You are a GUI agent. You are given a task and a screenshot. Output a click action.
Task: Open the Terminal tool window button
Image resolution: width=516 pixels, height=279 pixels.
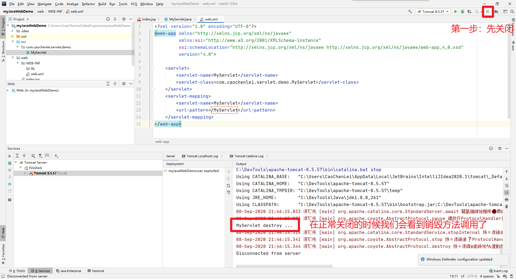pos(96,271)
